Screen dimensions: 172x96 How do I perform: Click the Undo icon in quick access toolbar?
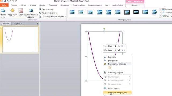[x=8, y=1]
